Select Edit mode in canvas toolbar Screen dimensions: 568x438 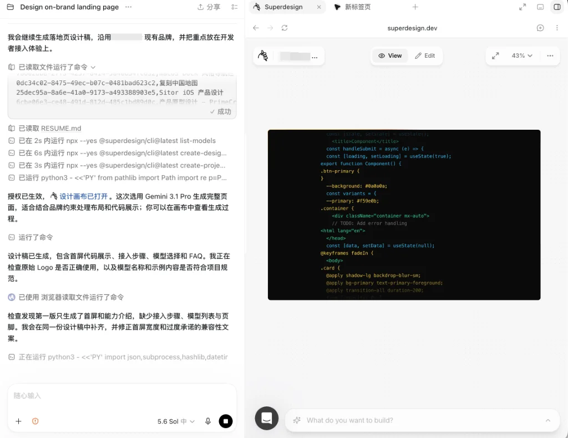pyautogui.click(x=425, y=56)
